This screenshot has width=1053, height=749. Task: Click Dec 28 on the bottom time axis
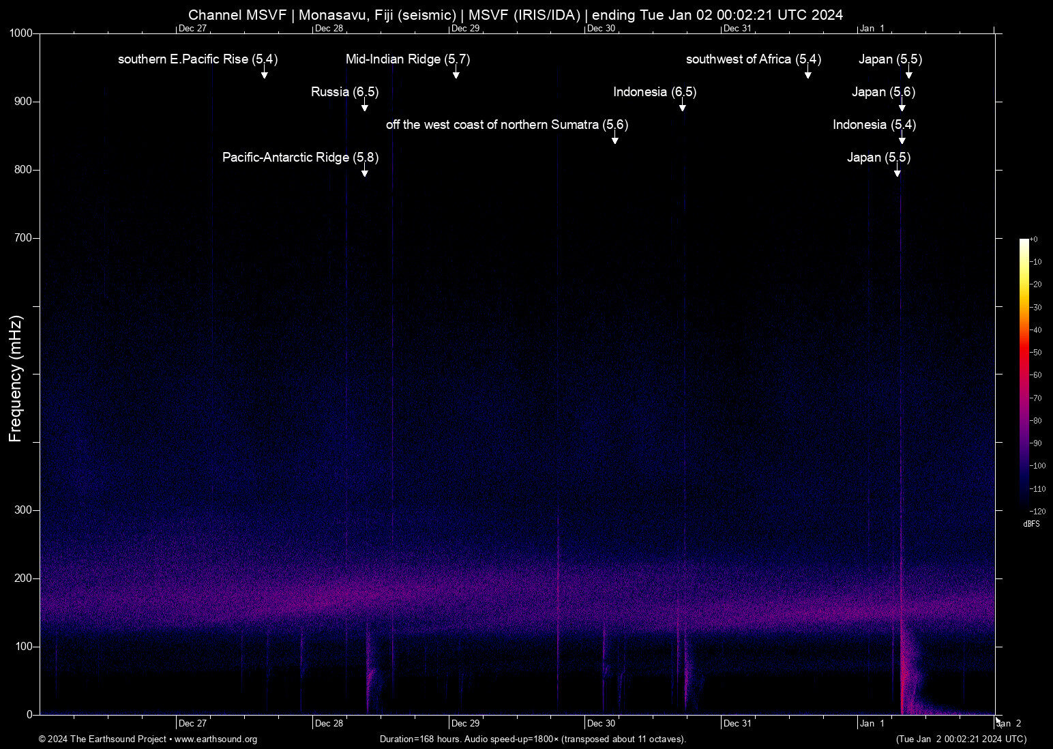pos(329,724)
